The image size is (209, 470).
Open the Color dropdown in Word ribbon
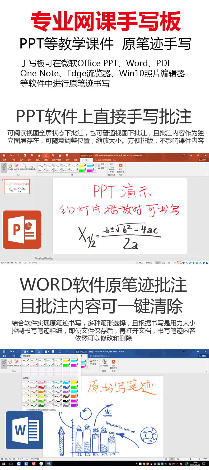coord(94,361)
